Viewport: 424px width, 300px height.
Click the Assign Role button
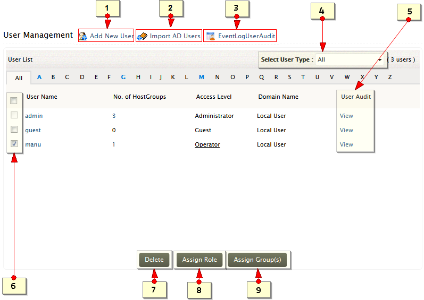coord(199,260)
